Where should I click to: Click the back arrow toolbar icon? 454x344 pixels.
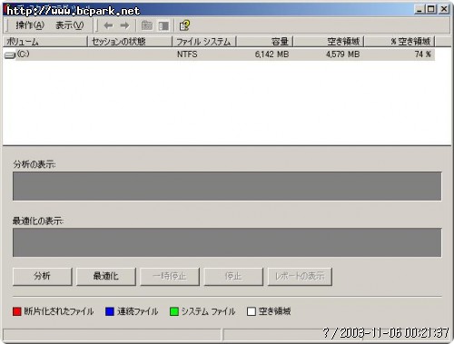click(108, 25)
